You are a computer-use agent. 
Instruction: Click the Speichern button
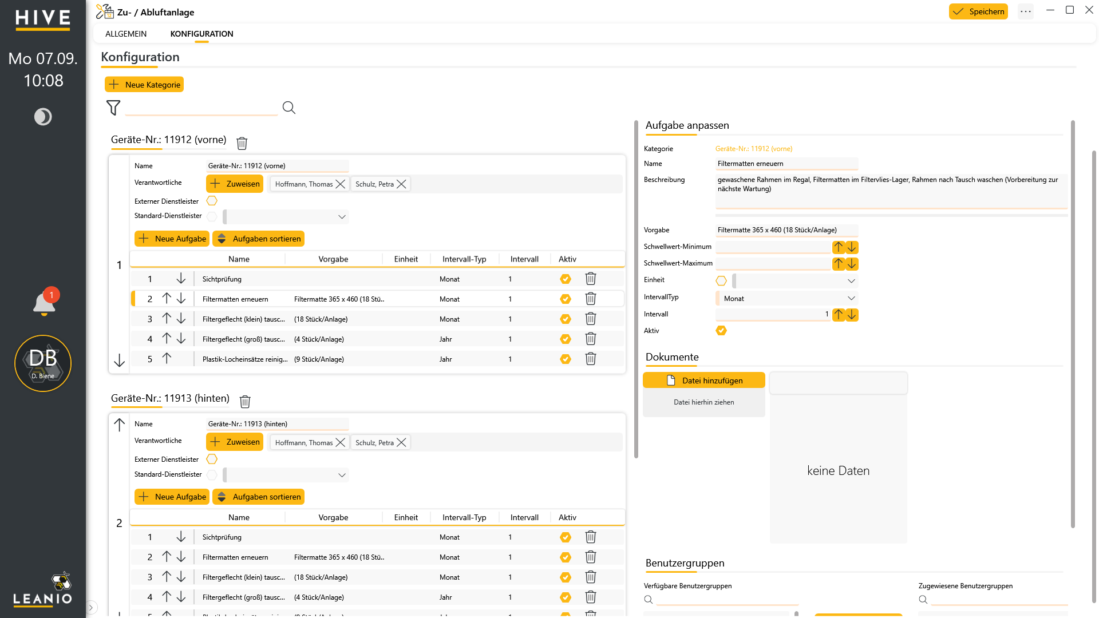coord(978,11)
